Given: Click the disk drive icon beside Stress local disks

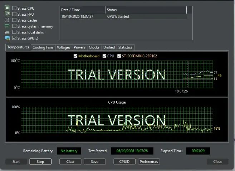Looking at the screenshot, I should pyautogui.click(x=7, y=32).
